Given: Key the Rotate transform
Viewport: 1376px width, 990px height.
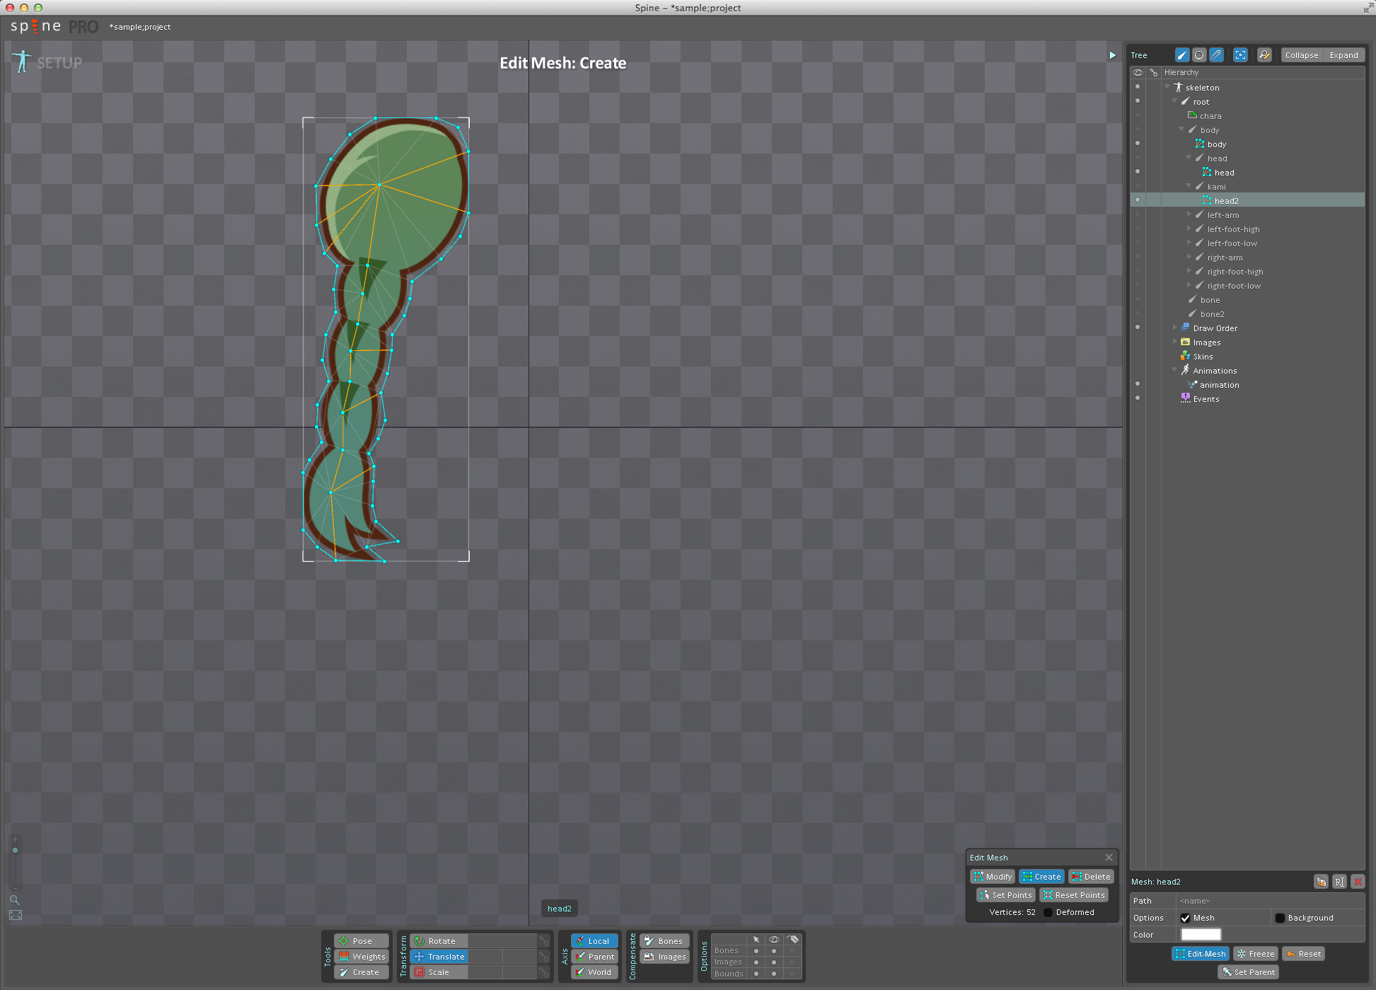Looking at the screenshot, I should 544,941.
